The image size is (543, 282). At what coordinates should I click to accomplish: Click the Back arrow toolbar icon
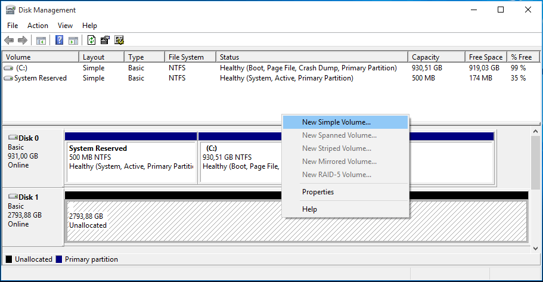click(x=9, y=41)
